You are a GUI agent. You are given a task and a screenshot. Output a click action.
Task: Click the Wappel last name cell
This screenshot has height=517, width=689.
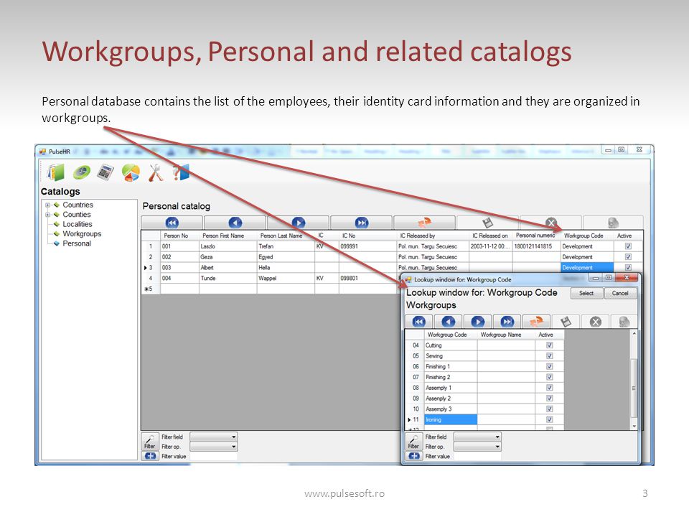pyautogui.click(x=286, y=278)
